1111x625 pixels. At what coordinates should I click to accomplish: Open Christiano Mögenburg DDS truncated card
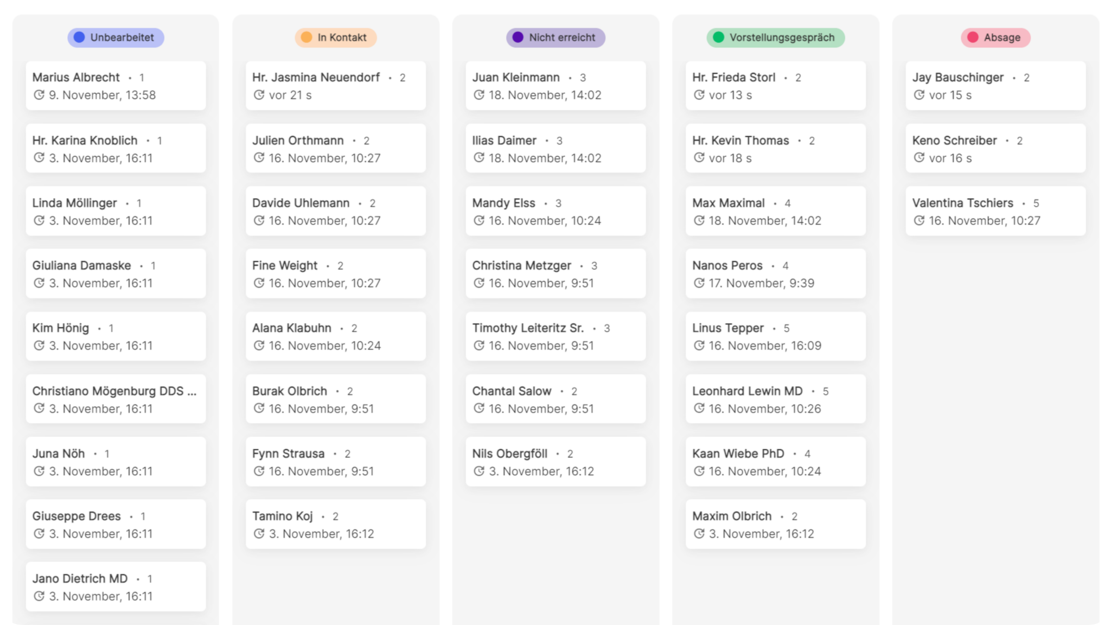click(116, 399)
